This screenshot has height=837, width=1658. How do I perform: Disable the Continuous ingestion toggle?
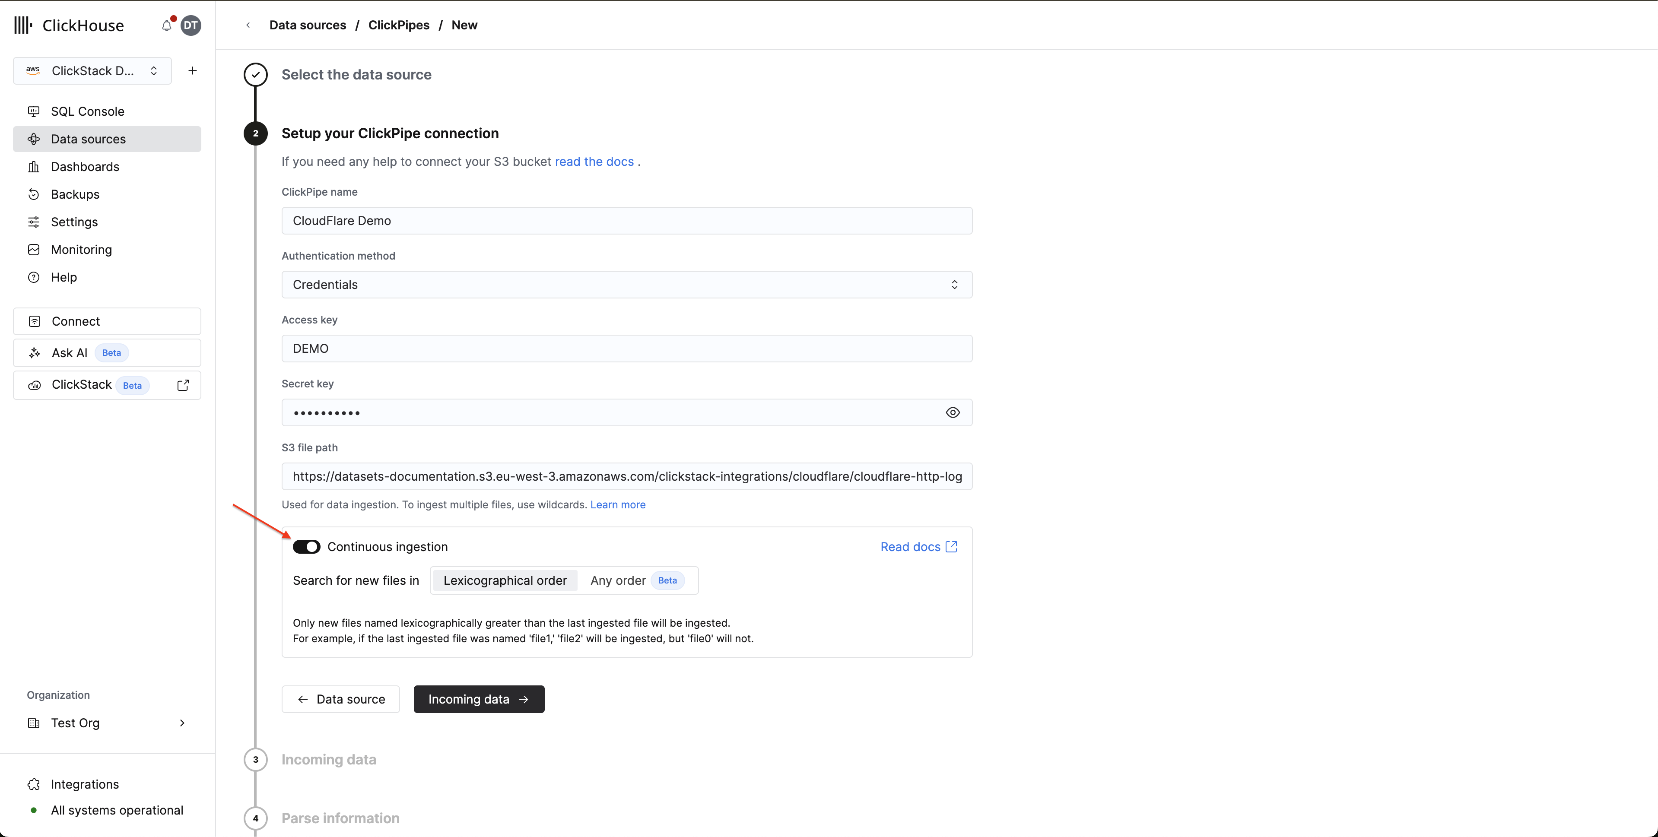(306, 547)
